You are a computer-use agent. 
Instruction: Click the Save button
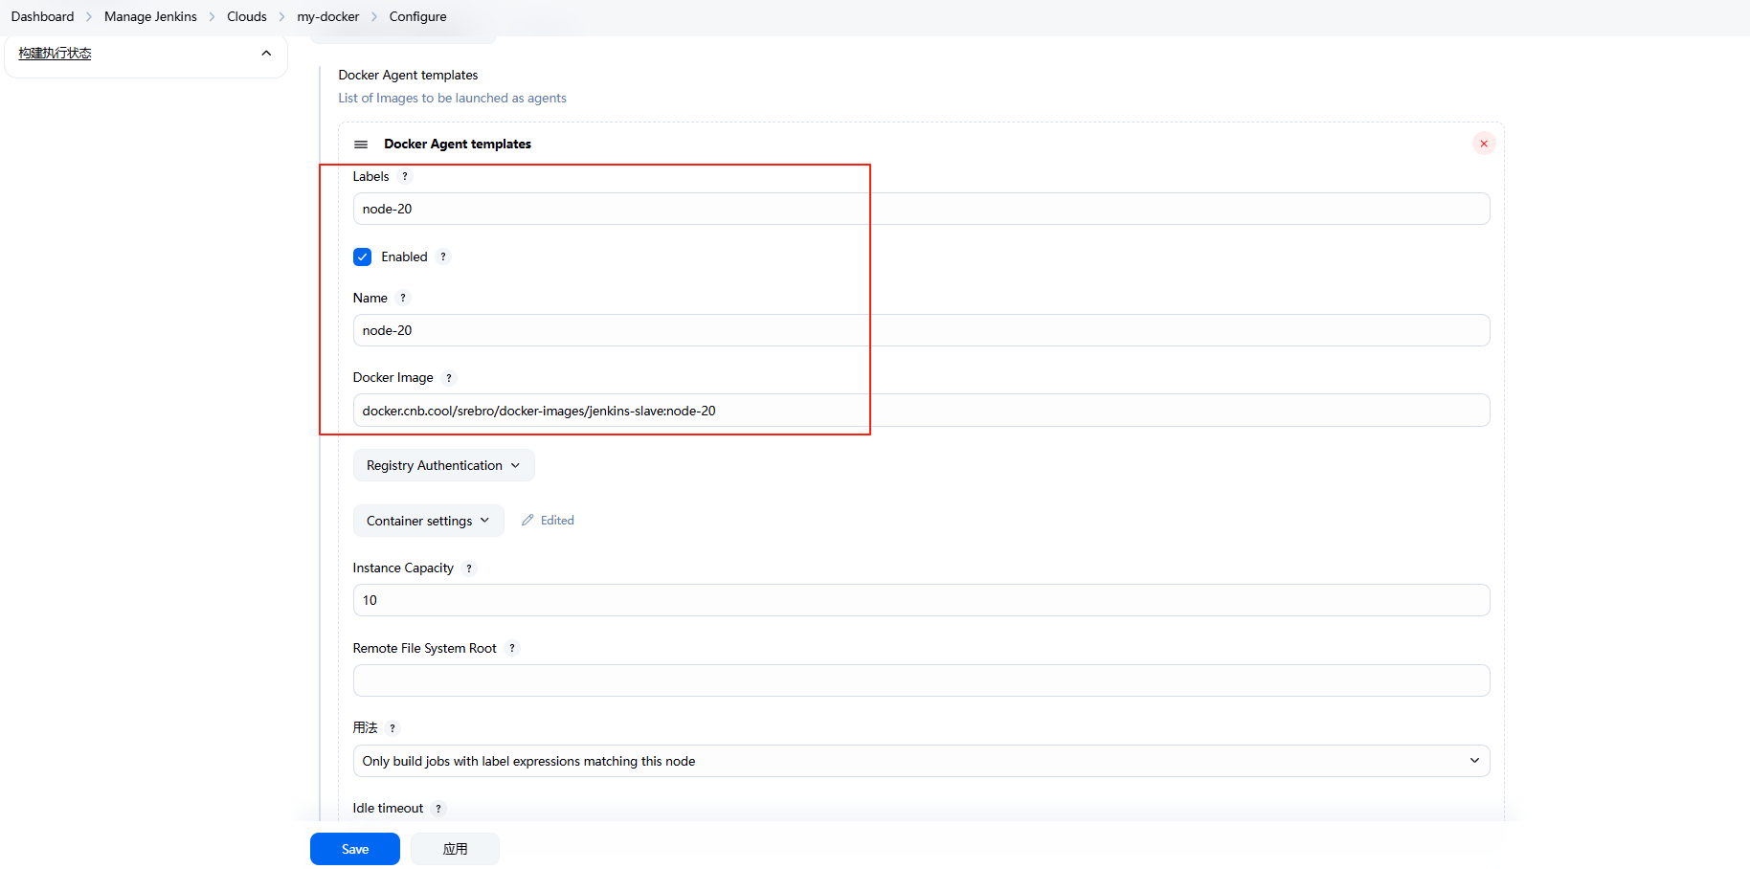(x=355, y=849)
